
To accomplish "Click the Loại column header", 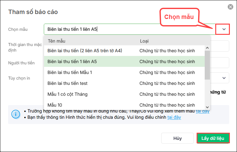I will 144,41.
